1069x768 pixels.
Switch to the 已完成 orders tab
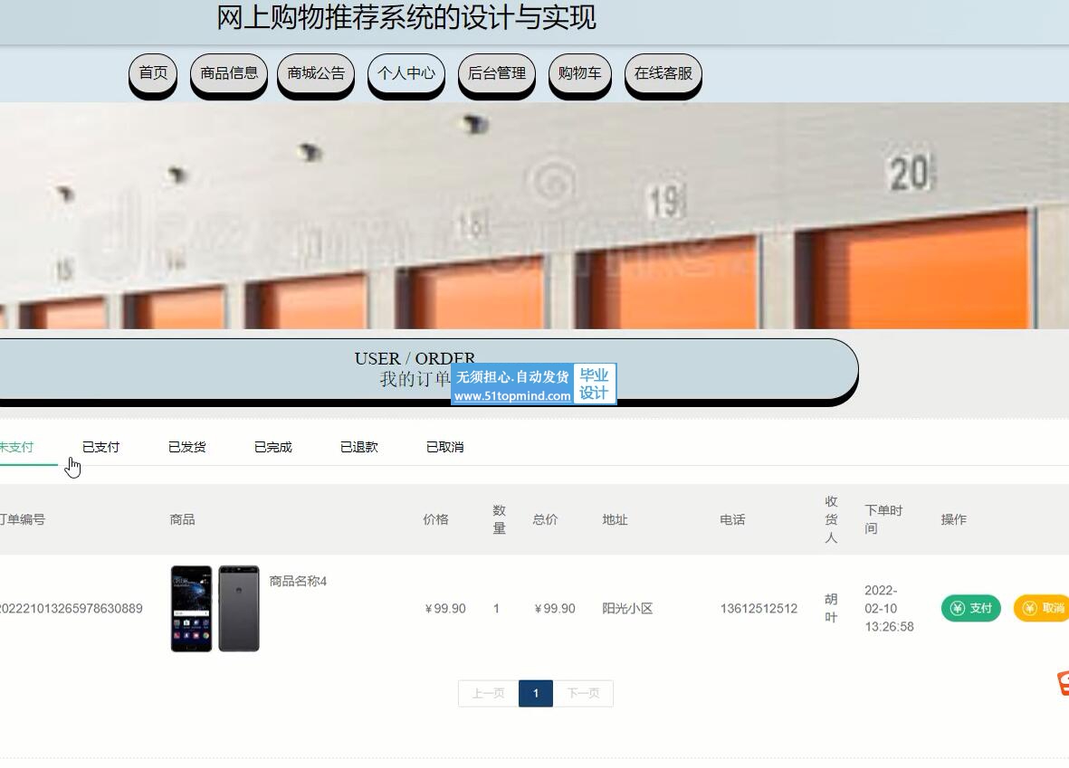[272, 447]
